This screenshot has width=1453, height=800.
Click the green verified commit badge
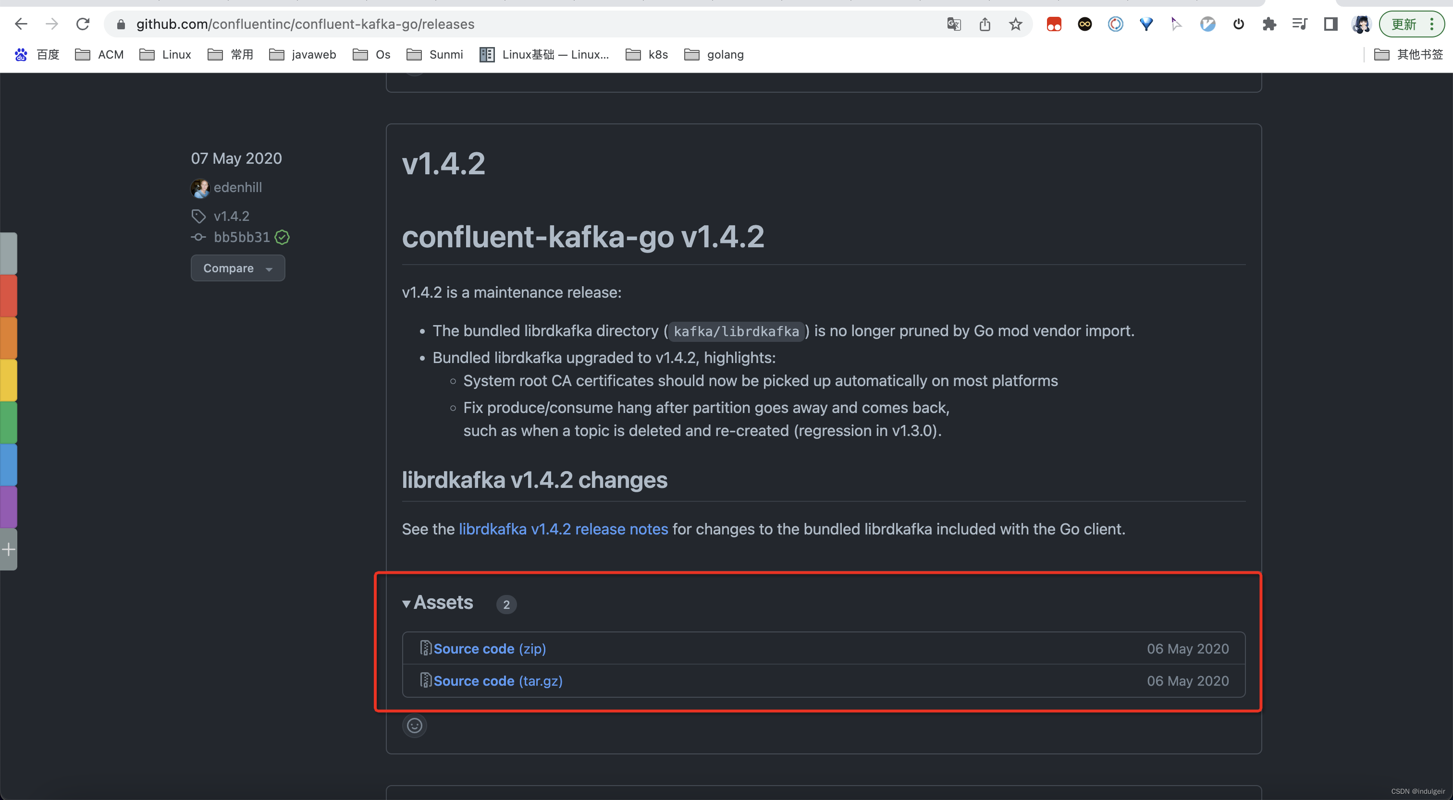click(x=282, y=237)
